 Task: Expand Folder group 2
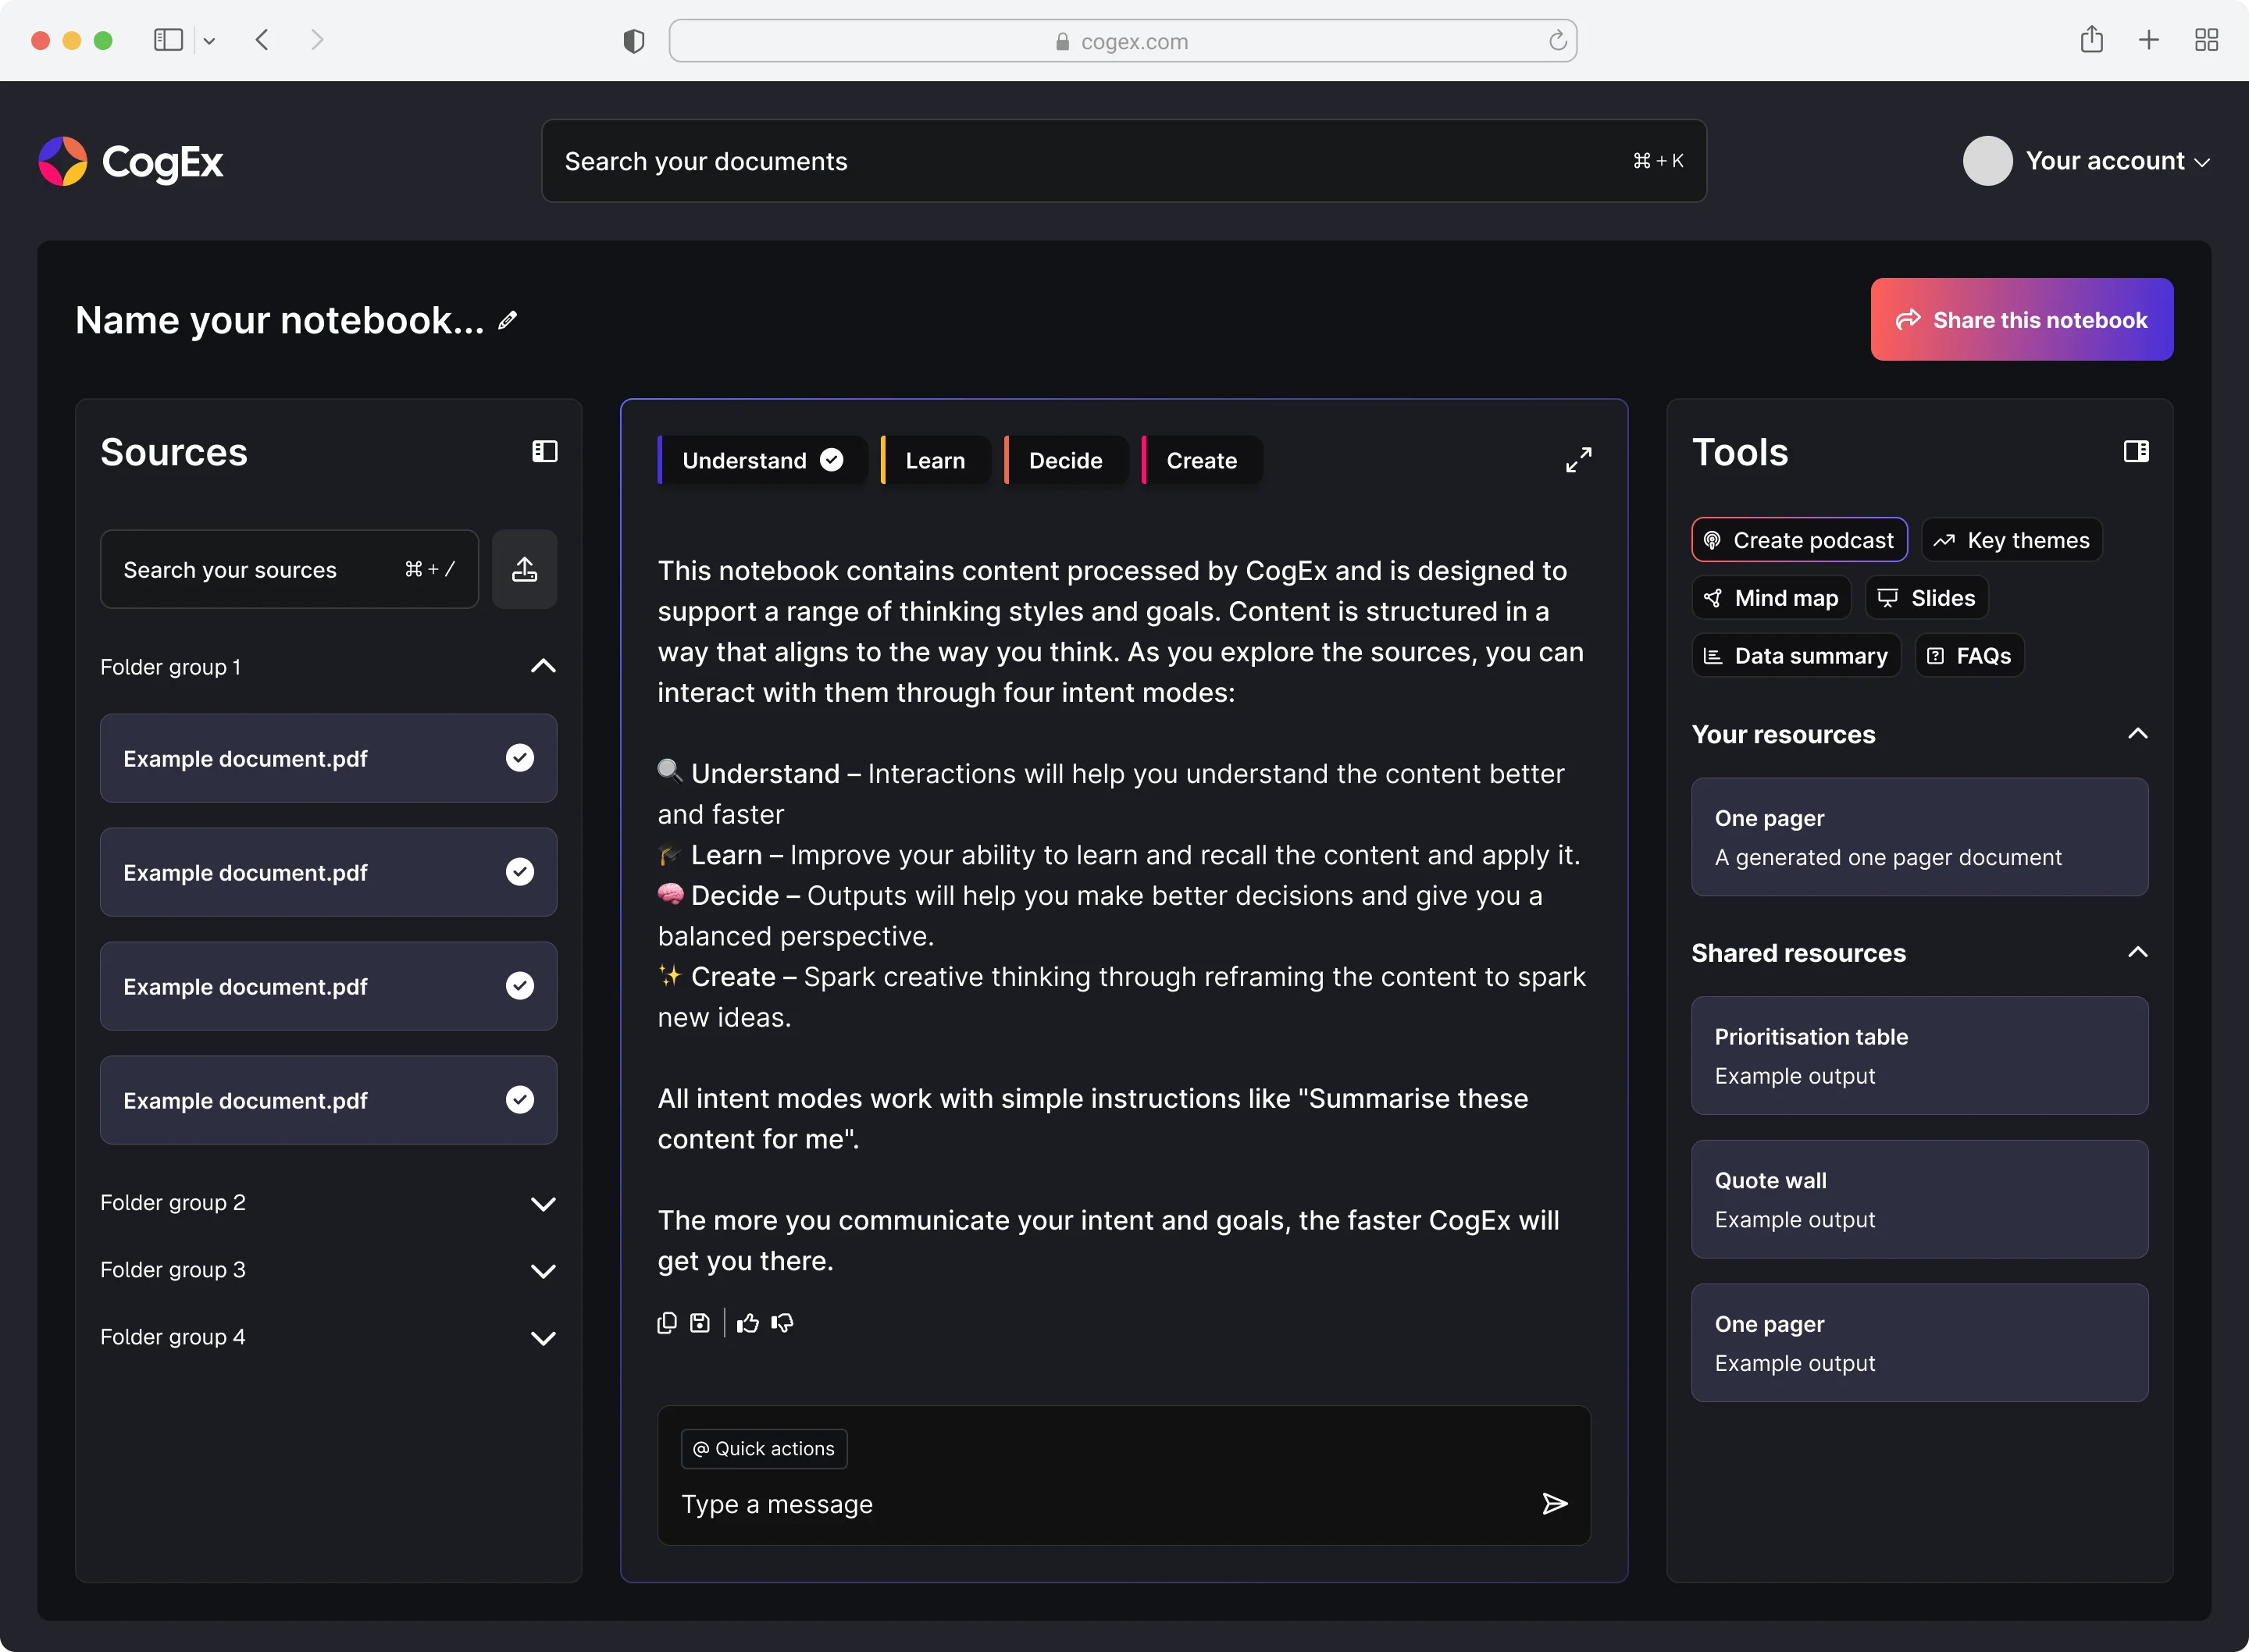tap(543, 1203)
